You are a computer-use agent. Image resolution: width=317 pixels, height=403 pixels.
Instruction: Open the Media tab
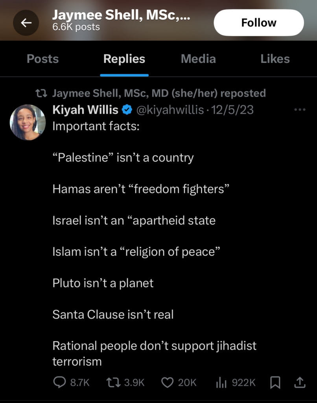198,59
